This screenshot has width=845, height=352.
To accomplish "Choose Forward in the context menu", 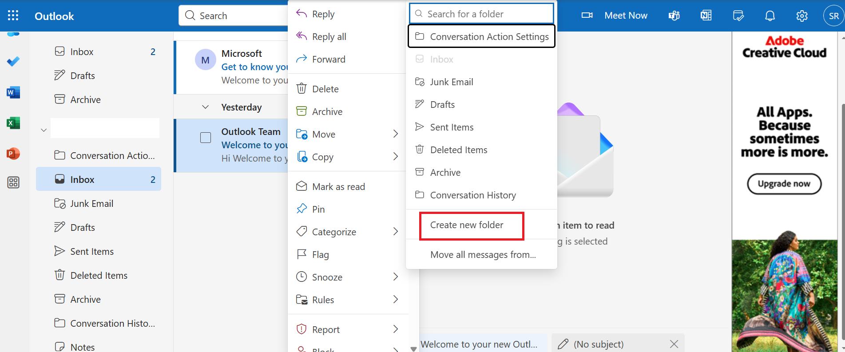I will point(348,59).
